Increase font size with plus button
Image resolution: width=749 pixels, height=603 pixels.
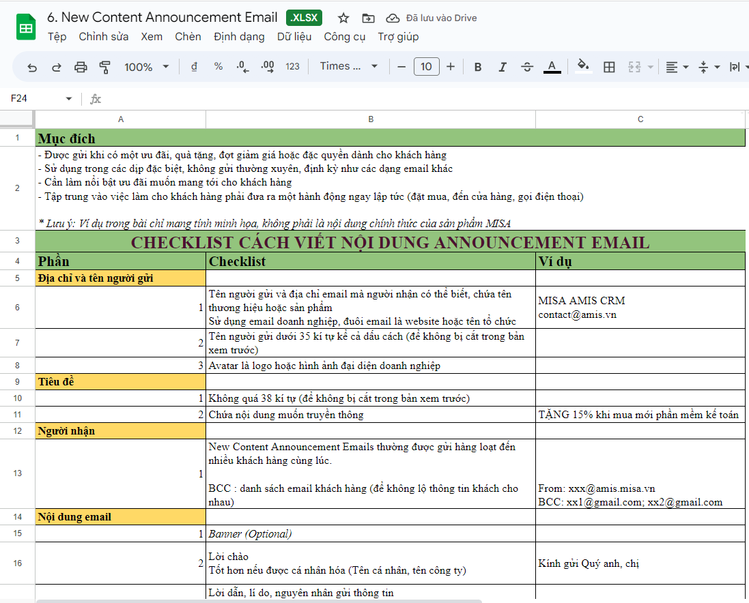[451, 67]
